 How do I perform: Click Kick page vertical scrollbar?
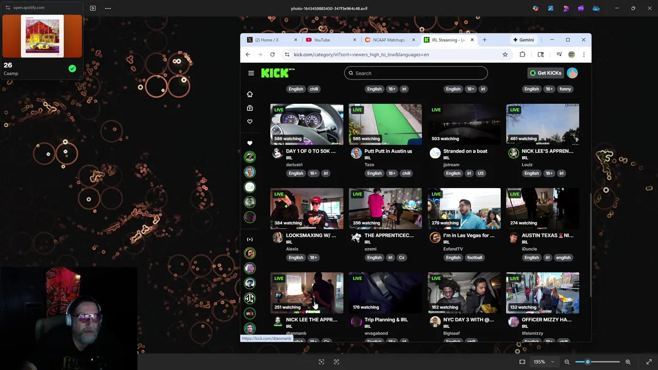click(590, 246)
